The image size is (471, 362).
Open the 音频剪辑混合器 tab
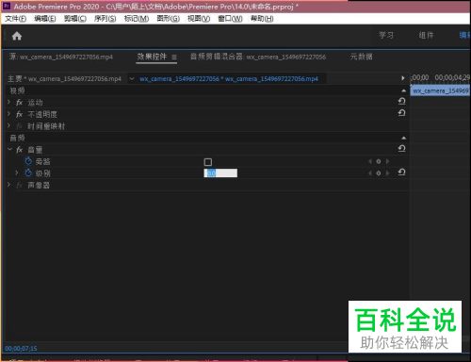(258, 57)
